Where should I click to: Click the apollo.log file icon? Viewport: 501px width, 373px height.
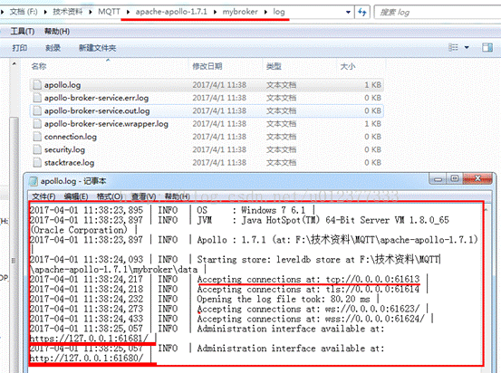click(37, 84)
